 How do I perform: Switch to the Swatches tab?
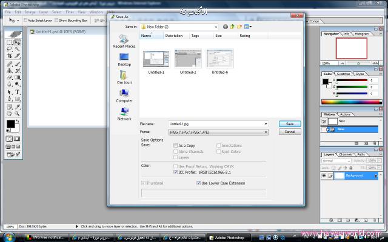pyautogui.click(x=345, y=74)
